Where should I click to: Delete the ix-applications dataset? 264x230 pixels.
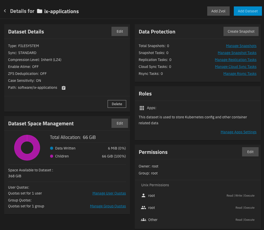click(117, 104)
